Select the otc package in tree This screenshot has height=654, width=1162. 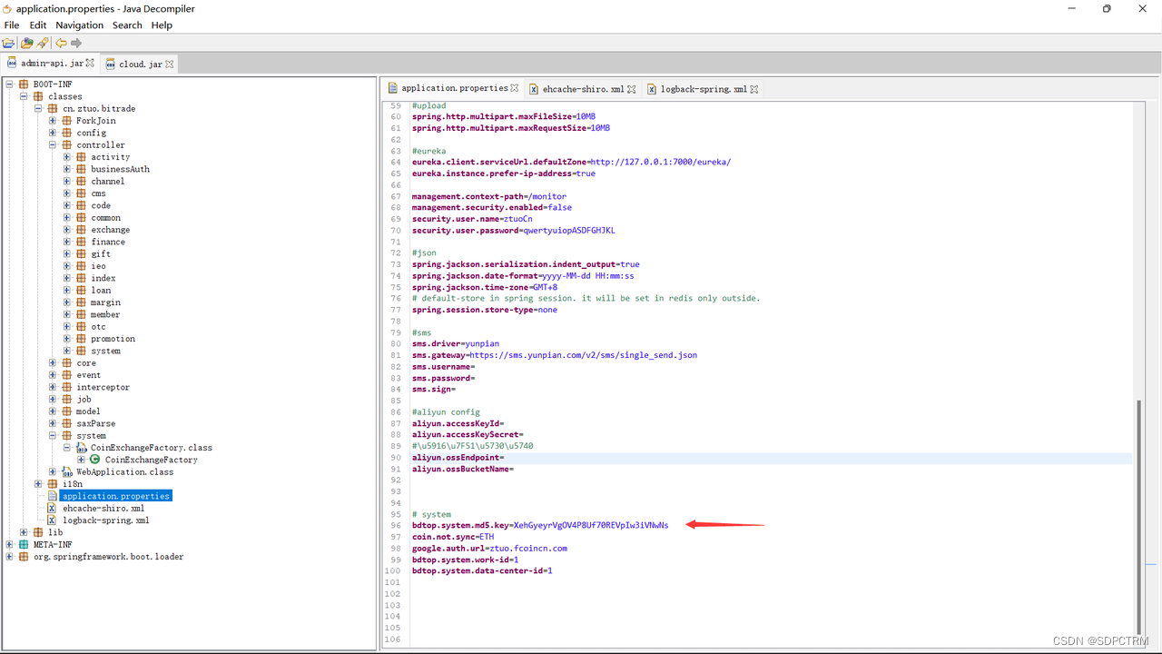pos(98,327)
